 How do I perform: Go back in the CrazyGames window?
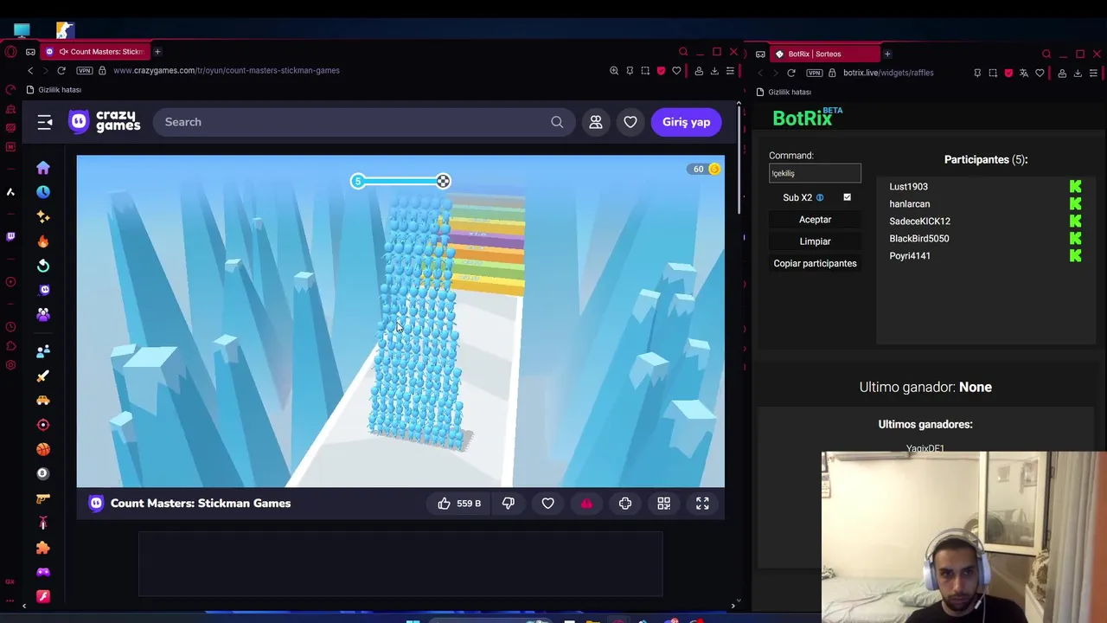tap(30, 70)
